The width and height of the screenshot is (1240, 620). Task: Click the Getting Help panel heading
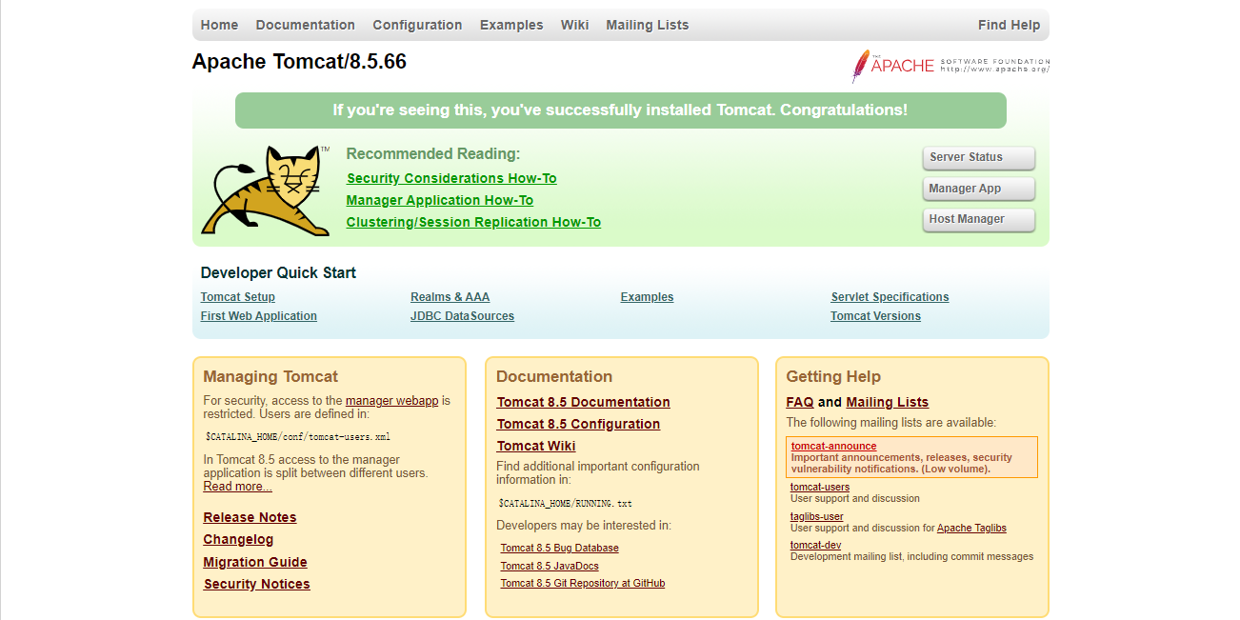(x=833, y=376)
